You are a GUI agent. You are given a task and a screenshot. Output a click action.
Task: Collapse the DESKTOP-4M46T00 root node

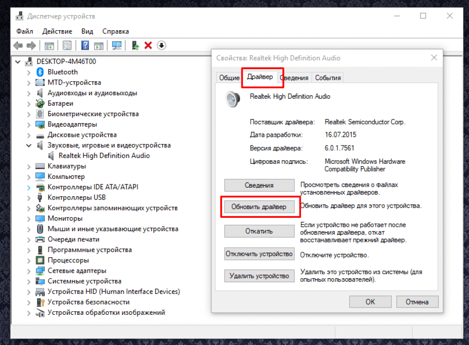coord(18,62)
